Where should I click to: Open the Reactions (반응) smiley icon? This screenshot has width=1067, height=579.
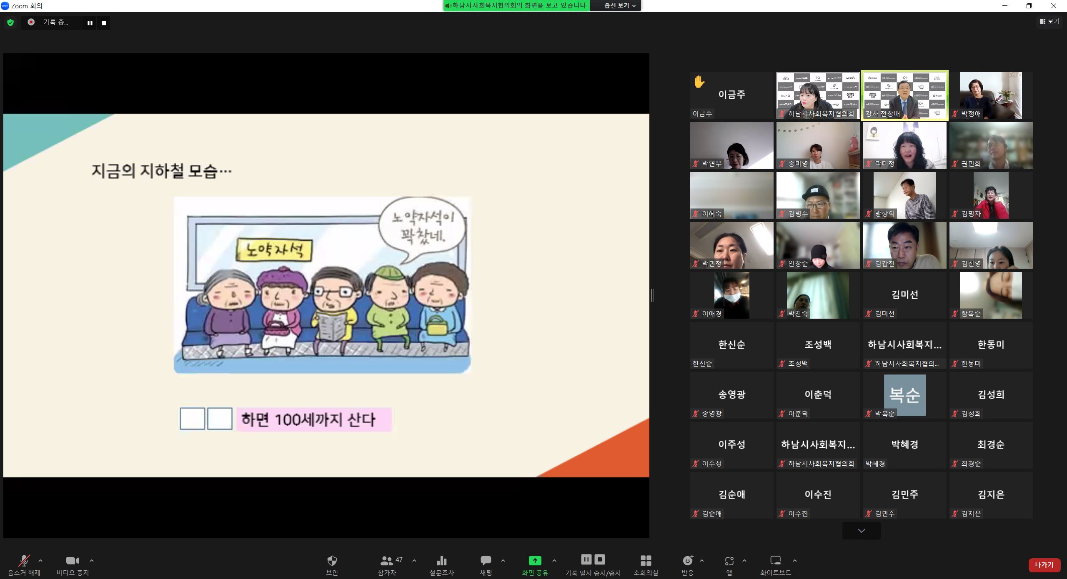click(x=687, y=561)
